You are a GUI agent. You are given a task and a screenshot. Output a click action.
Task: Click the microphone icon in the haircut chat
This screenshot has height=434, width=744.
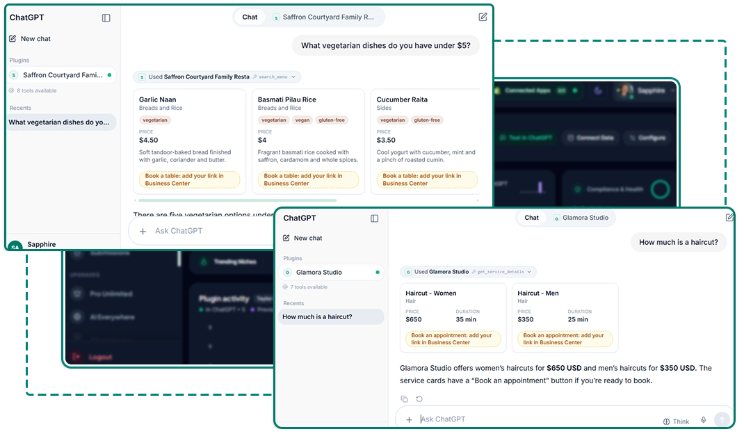pyautogui.click(x=703, y=420)
